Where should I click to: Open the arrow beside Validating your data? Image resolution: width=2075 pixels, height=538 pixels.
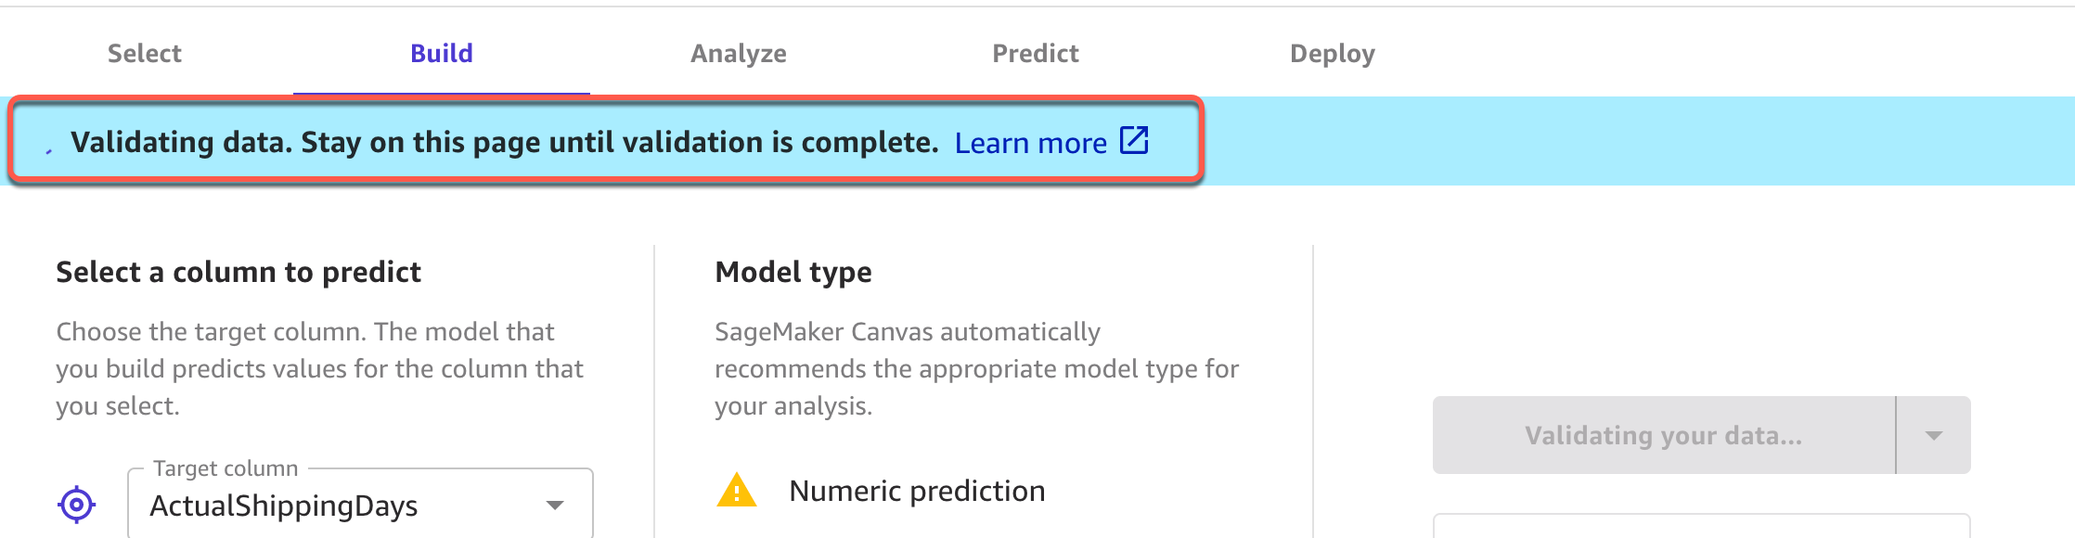(1934, 436)
